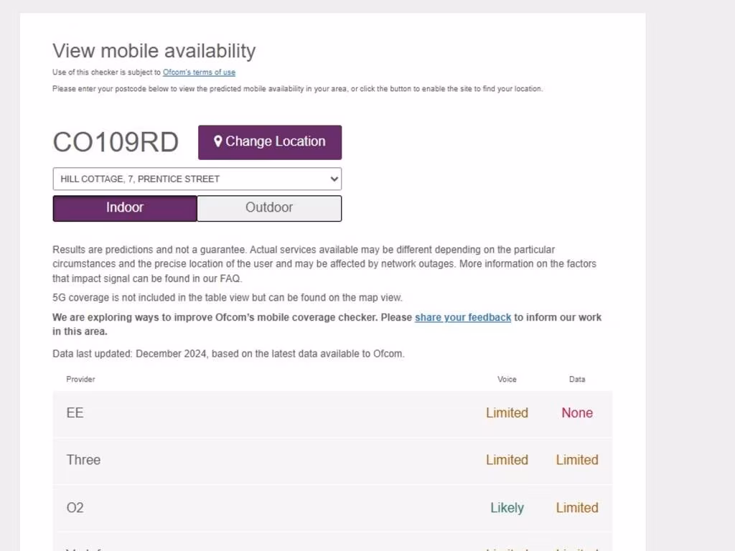
Task: Expand the address selector chevron arrow
Action: tap(333, 179)
